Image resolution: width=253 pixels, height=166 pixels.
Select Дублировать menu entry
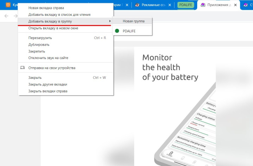(x=39, y=44)
